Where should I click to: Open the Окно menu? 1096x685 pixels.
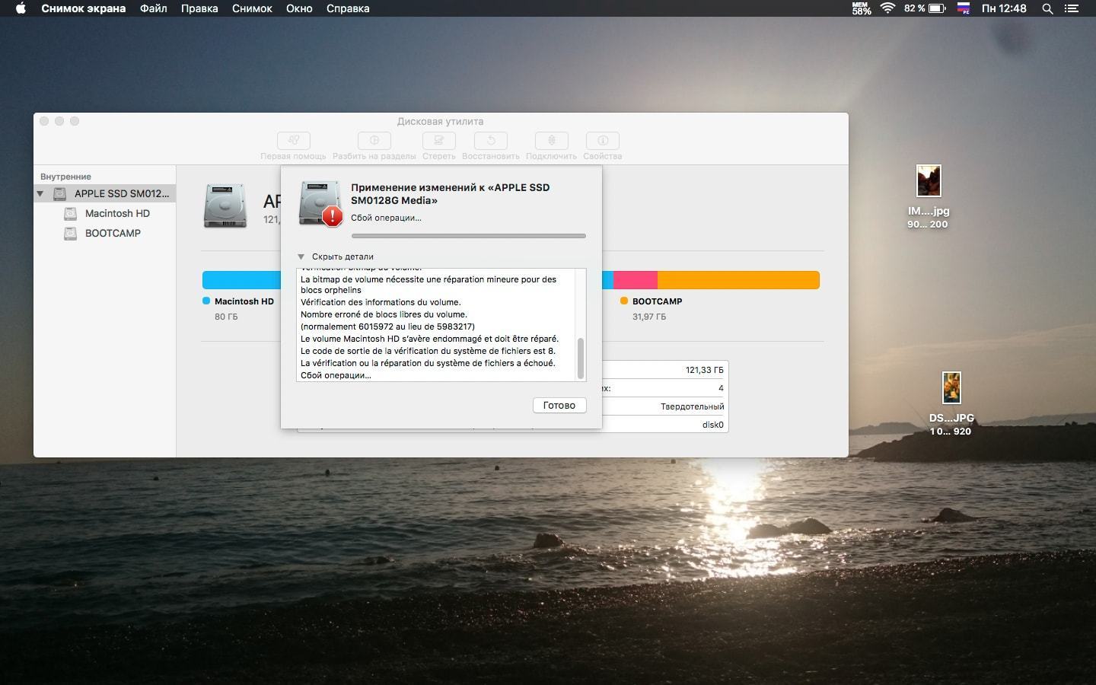point(299,8)
